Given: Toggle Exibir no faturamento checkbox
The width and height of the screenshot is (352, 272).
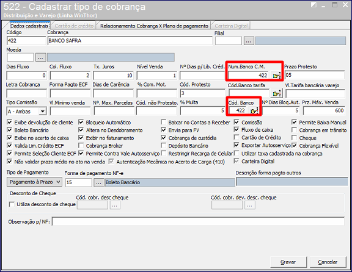Looking at the screenshot, I should point(81,138).
